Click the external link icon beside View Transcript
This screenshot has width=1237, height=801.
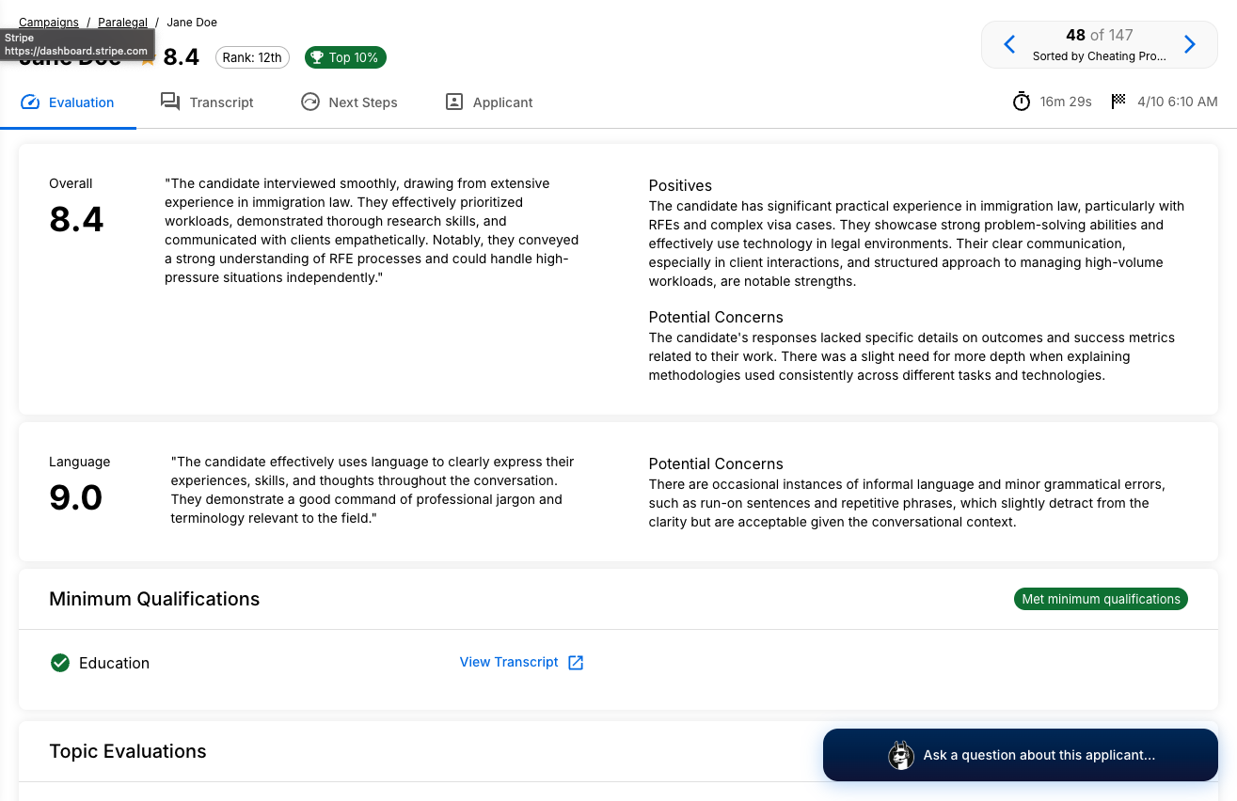click(576, 663)
